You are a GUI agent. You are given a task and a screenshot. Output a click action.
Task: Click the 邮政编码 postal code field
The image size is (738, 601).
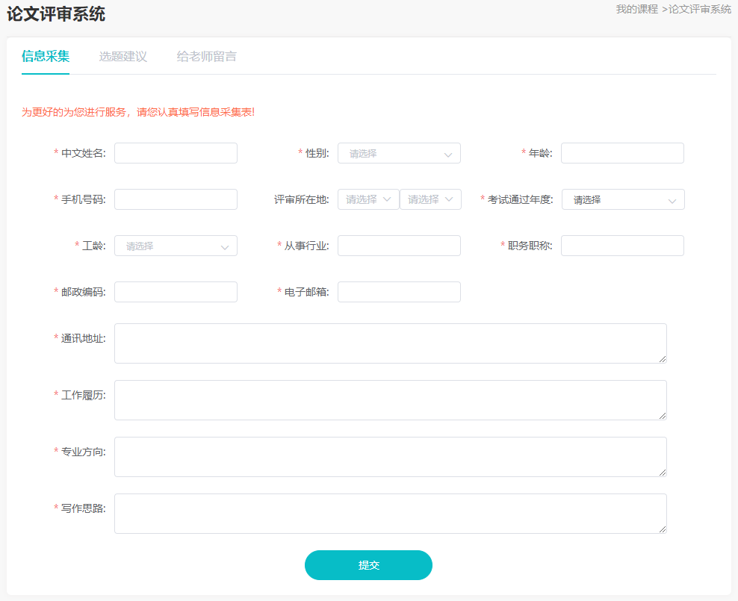point(176,292)
